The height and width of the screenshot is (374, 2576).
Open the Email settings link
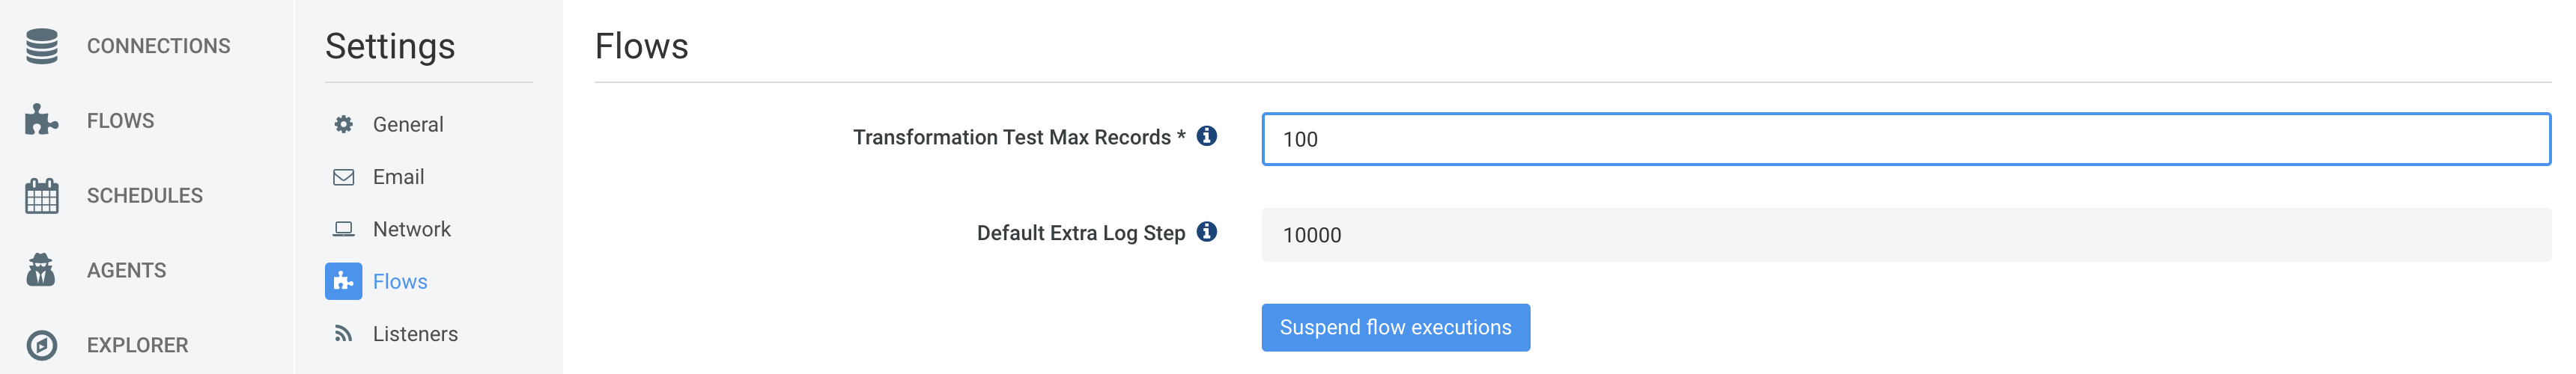tap(398, 177)
